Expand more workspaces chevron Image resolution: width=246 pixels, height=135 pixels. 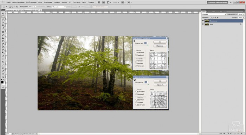tap(230, 2)
